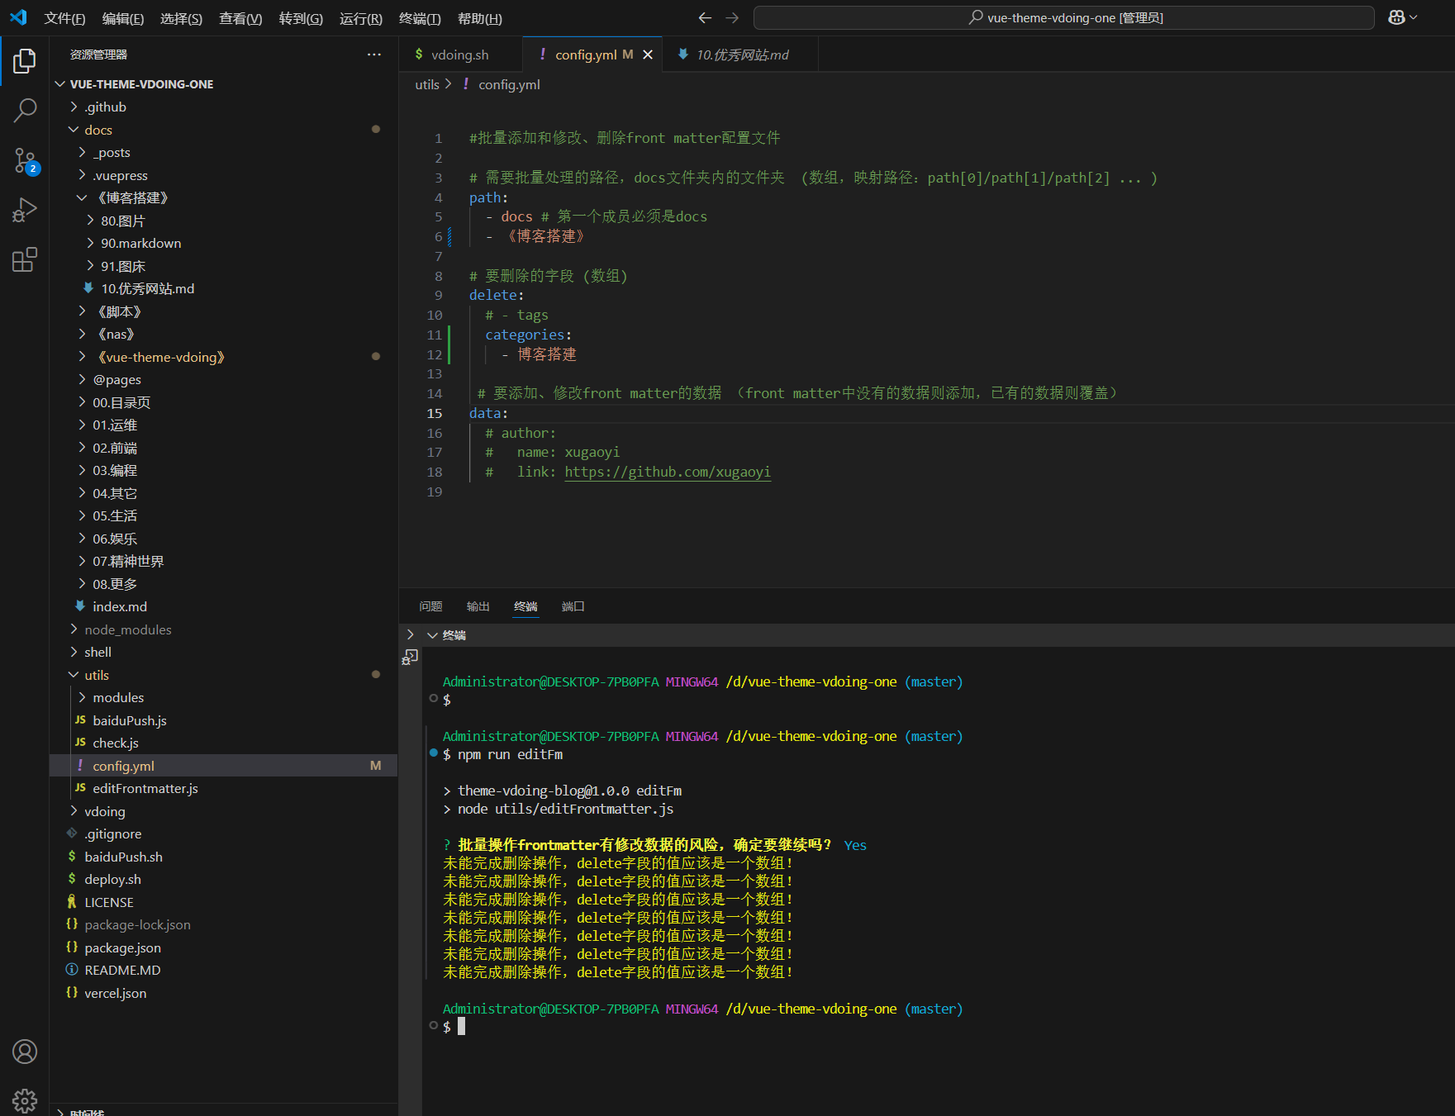
Task: Click the VS Code logo icon
Action: (18, 17)
